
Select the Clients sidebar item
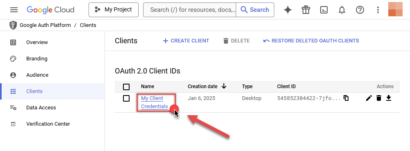tap(52, 91)
